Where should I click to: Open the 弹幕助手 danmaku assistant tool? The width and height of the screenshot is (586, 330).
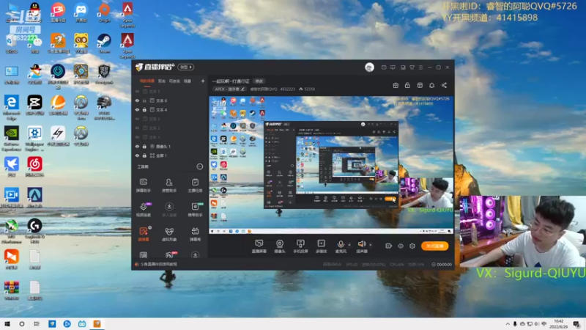143,186
